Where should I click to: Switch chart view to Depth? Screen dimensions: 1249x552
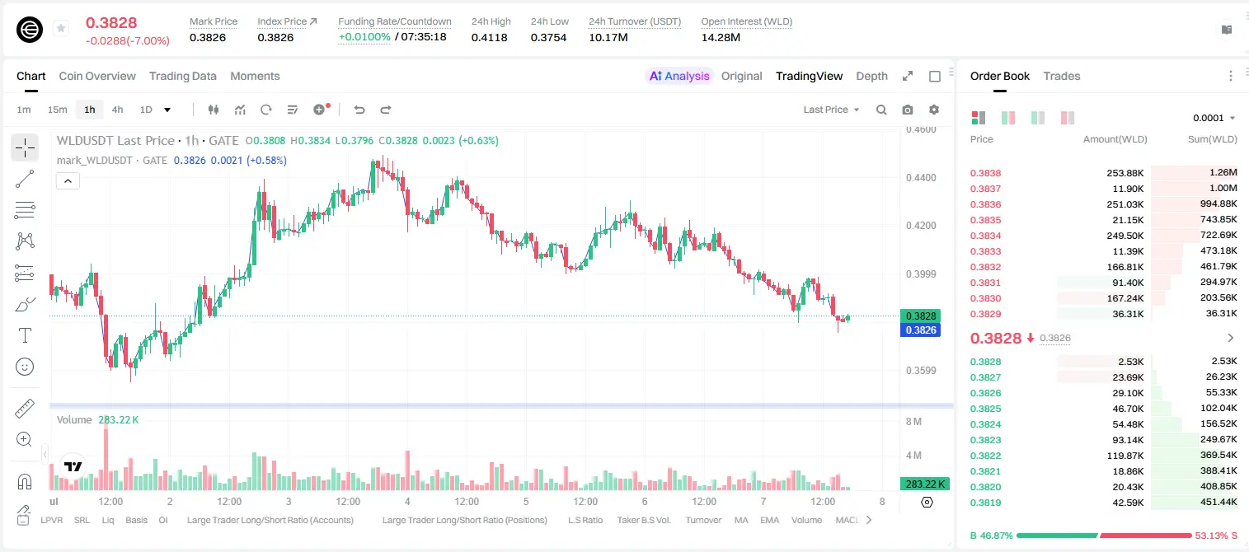[871, 76]
